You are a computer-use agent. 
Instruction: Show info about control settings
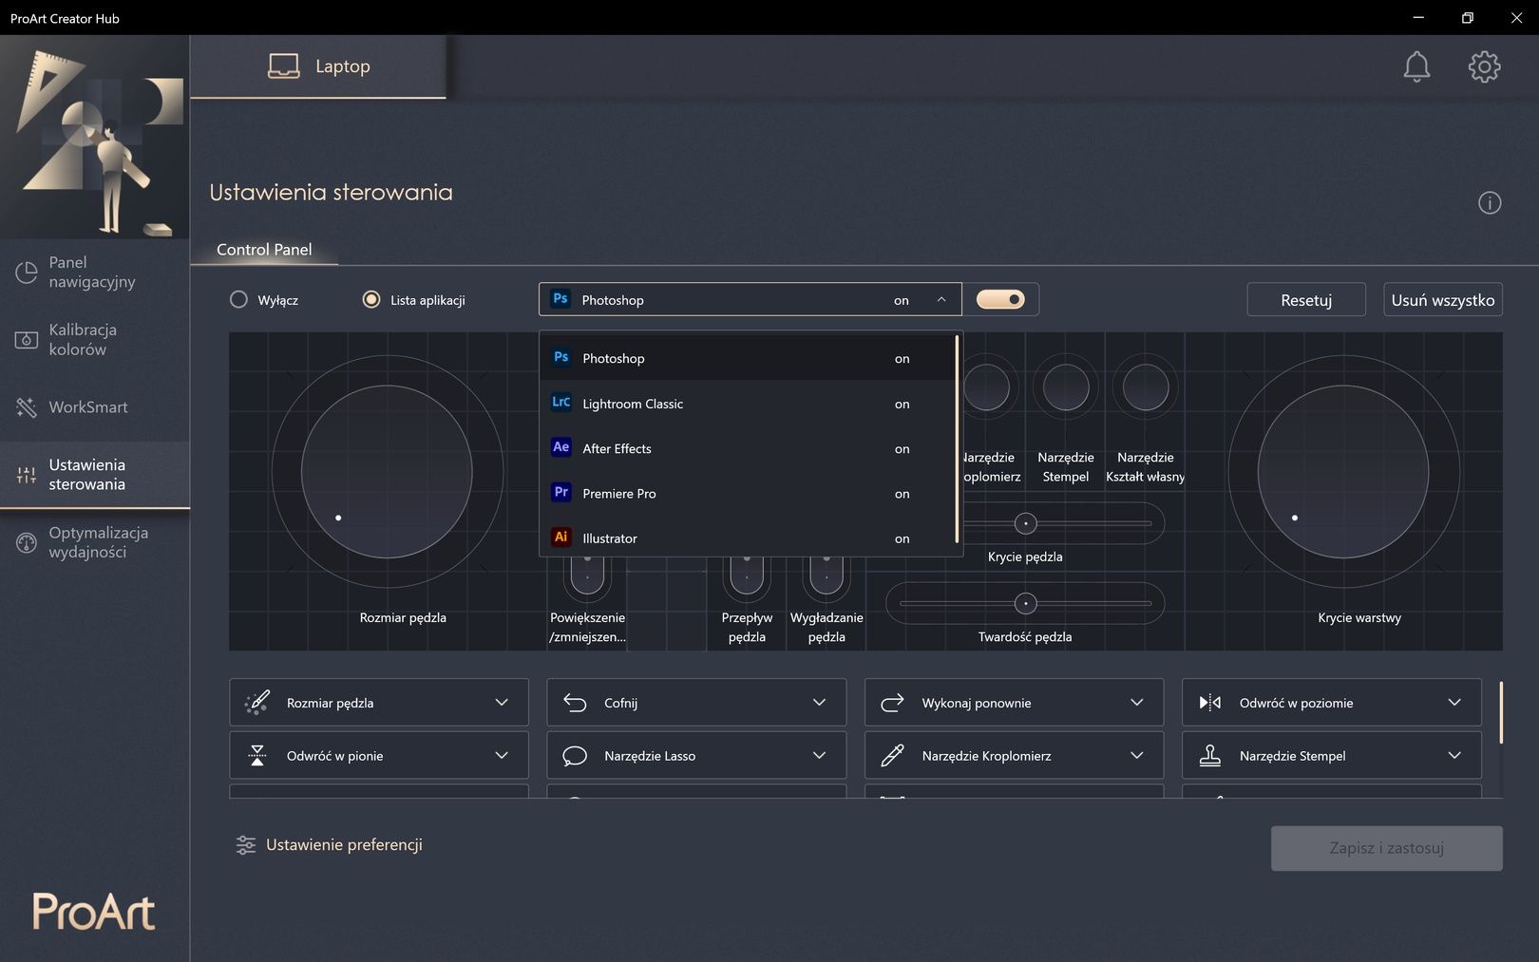[1490, 202]
